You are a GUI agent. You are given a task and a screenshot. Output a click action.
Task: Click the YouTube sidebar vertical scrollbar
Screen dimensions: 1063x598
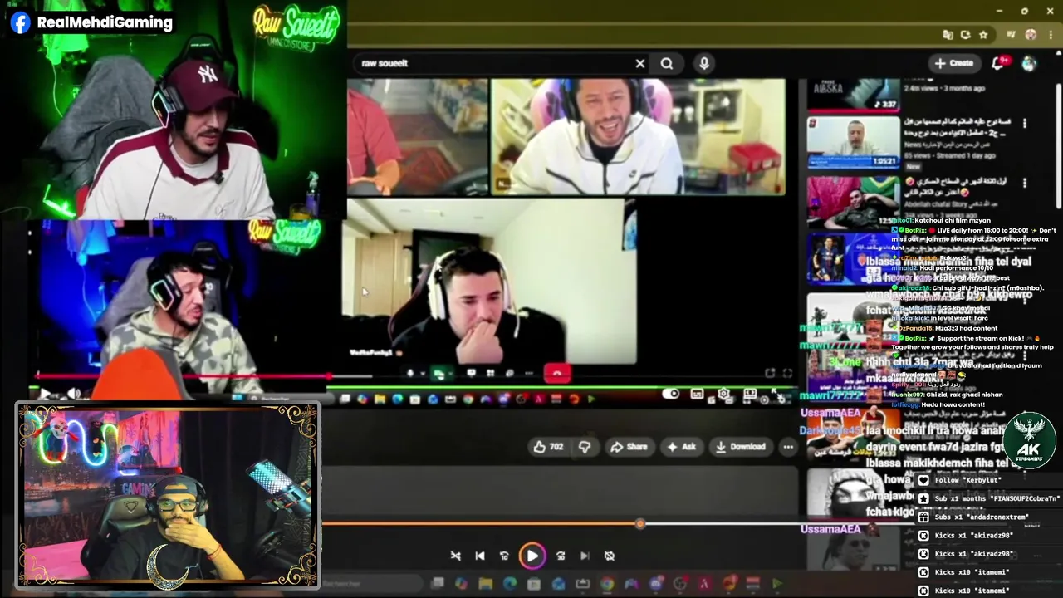pos(1057,145)
